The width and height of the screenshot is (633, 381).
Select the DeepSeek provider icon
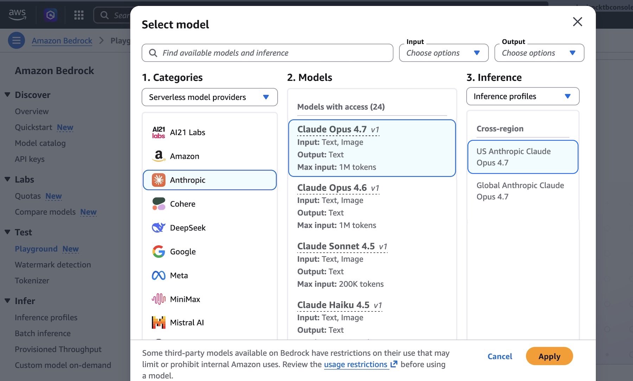coord(159,228)
